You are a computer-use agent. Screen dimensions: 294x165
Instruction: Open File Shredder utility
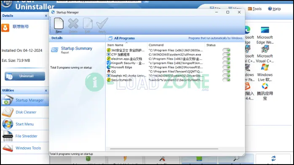point(25,136)
